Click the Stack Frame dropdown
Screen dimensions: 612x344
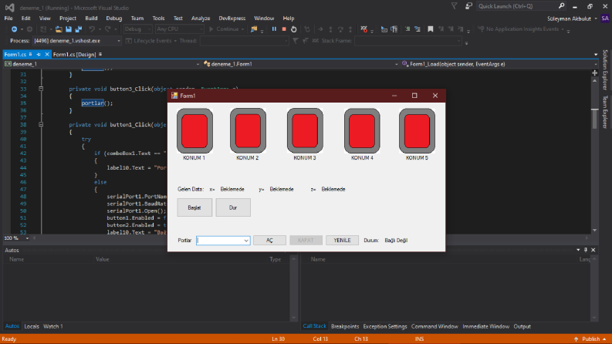tap(408, 41)
